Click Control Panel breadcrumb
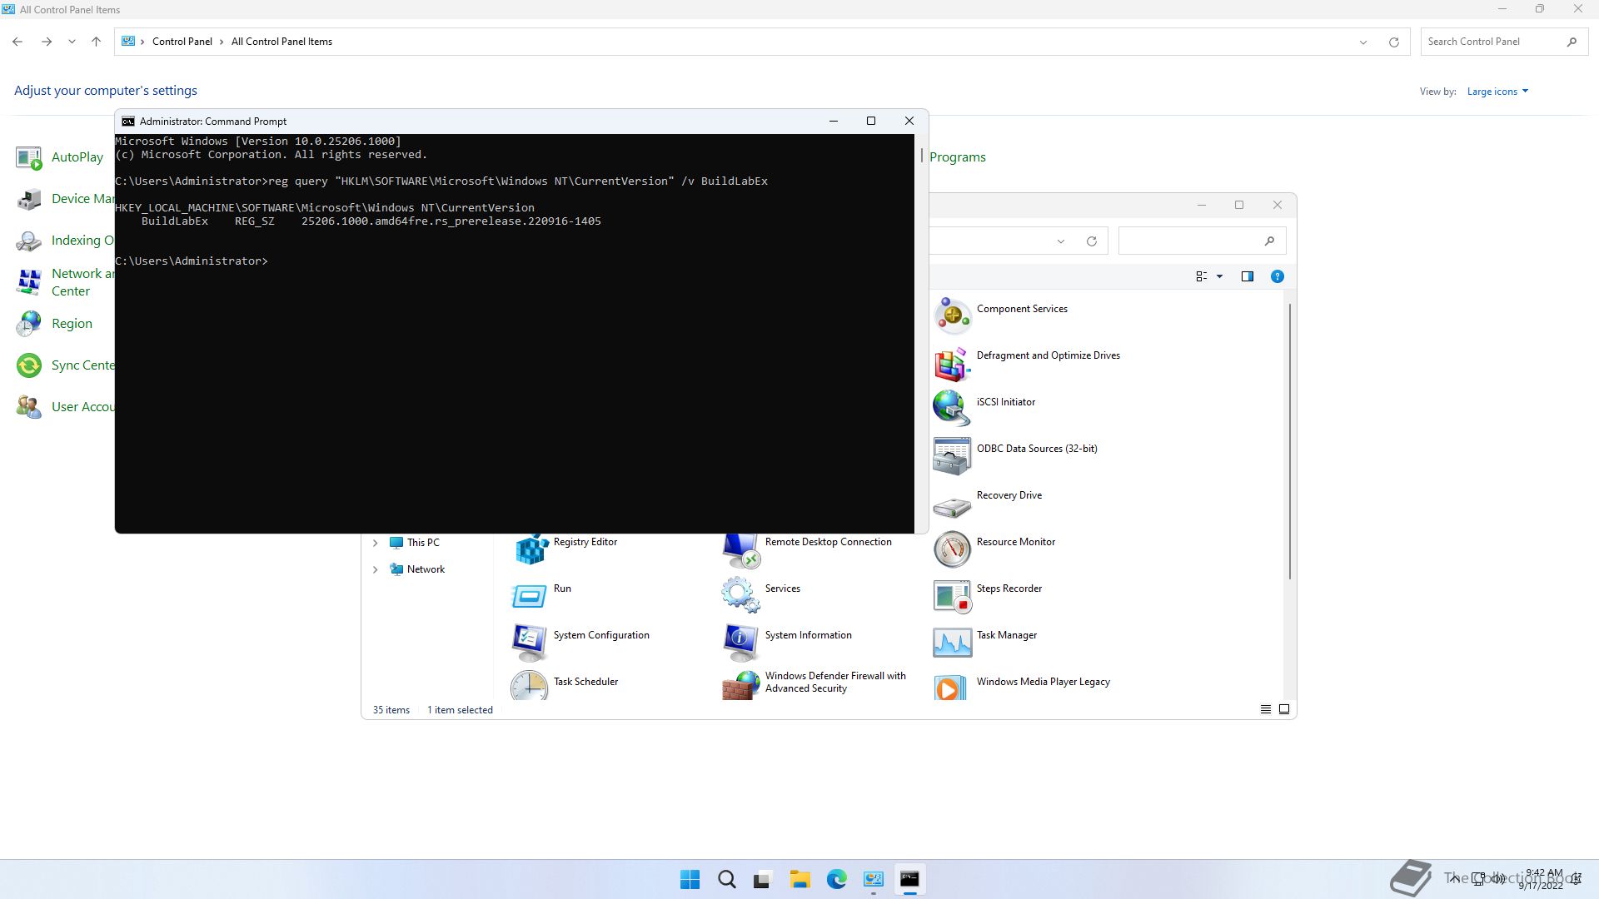This screenshot has height=899, width=1599. tap(182, 42)
